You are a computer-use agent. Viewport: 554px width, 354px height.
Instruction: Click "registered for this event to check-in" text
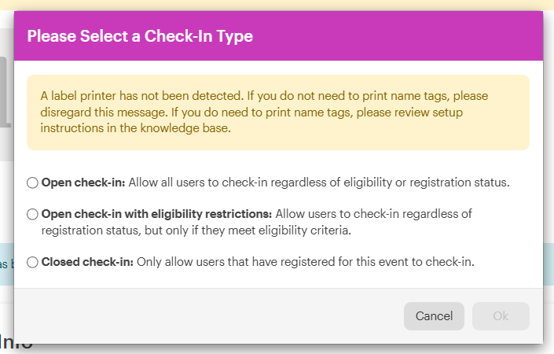click(393, 262)
